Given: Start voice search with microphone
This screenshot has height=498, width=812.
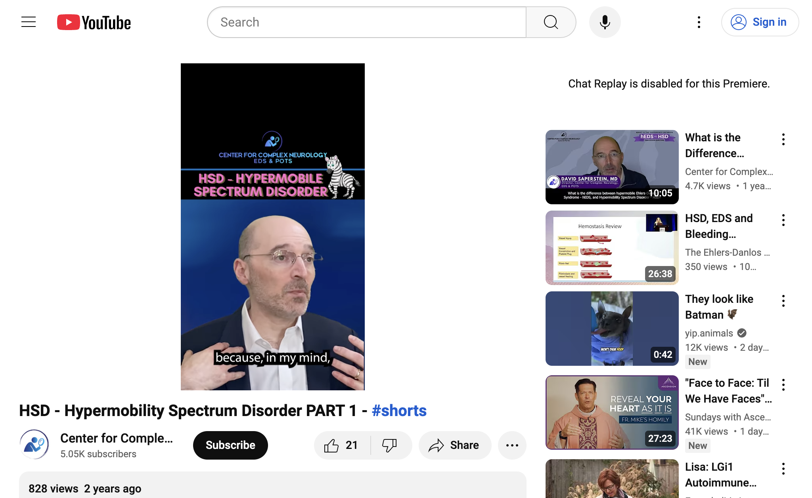Looking at the screenshot, I should (605, 22).
